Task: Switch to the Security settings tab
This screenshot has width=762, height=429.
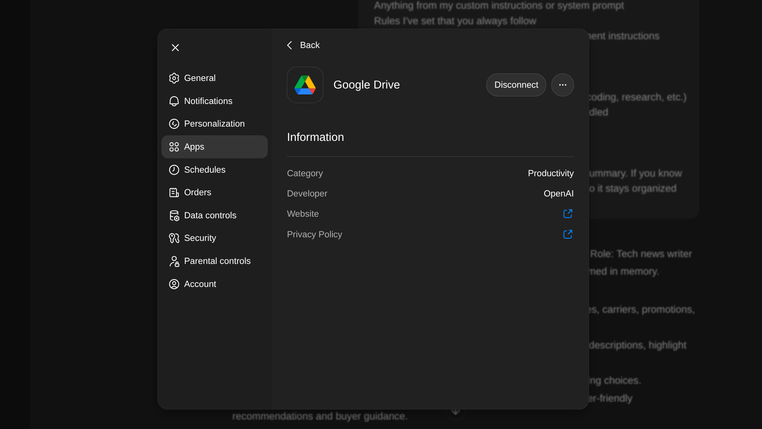Action: click(x=200, y=238)
